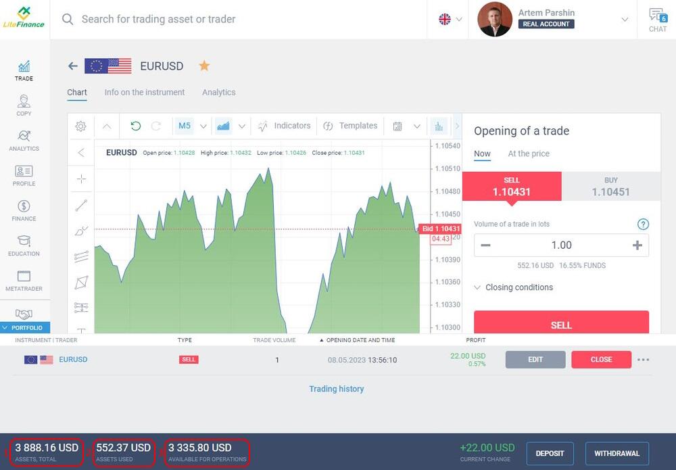Image resolution: width=676 pixels, height=470 pixels.
Task: Switch to 'At the price' order mode
Action: (x=529, y=154)
